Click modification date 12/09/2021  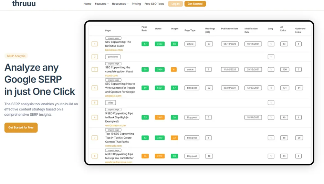tap(253, 88)
